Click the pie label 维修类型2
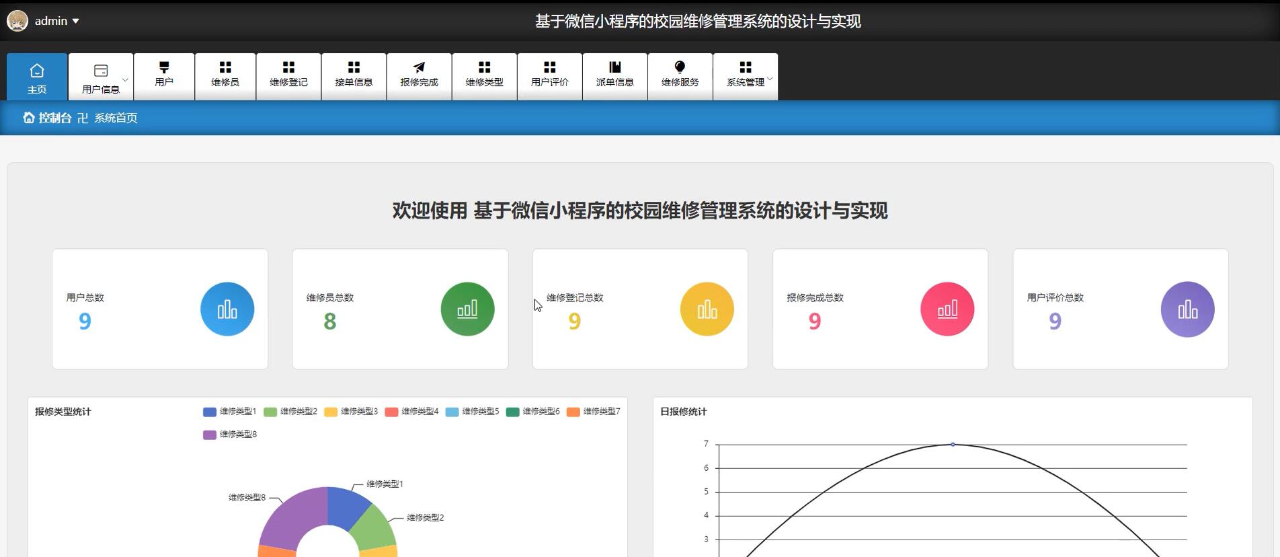 tap(426, 517)
